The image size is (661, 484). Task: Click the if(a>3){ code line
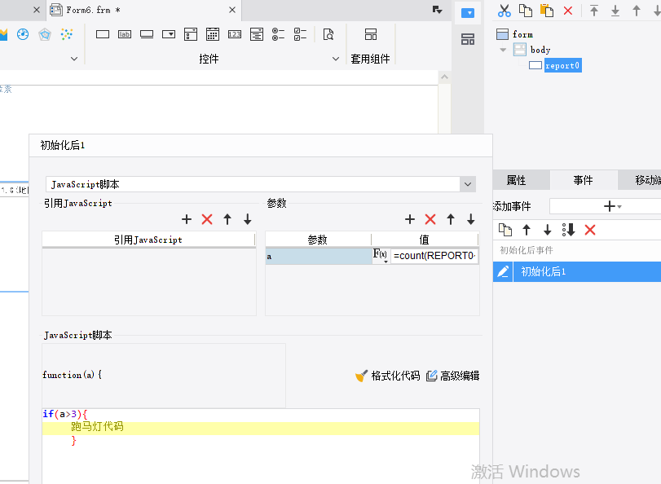tap(65, 414)
